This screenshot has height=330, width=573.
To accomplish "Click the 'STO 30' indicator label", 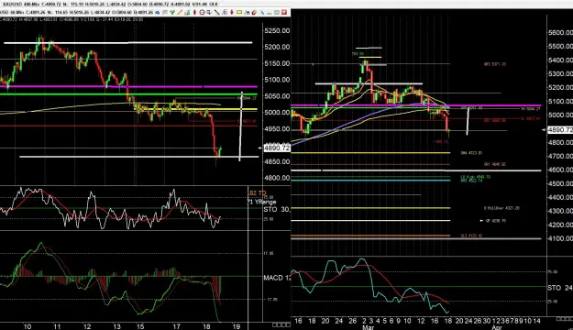I will pyautogui.click(x=277, y=209).
